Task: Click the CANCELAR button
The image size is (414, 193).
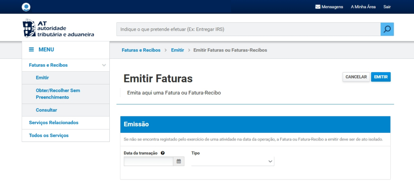Action: 356,77
